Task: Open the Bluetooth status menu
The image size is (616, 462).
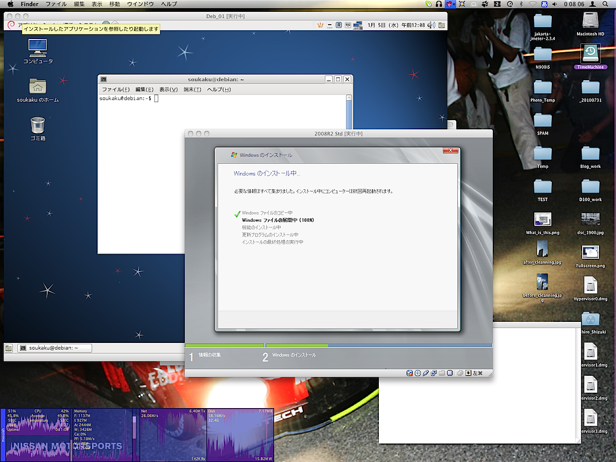Action: pos(520,4)
